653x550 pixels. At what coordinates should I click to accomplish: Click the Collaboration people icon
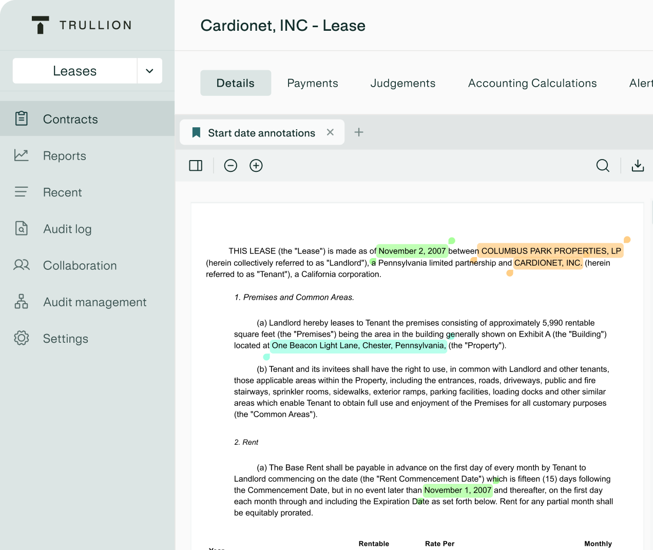pyautogui.click(x=22, y=265)
